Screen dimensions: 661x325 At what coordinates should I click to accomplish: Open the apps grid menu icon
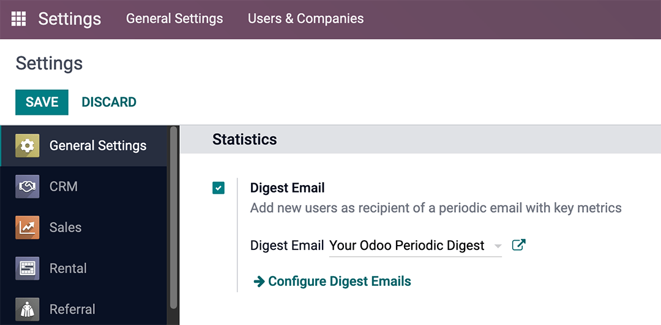pyautogui.click(x=18, y=19)
